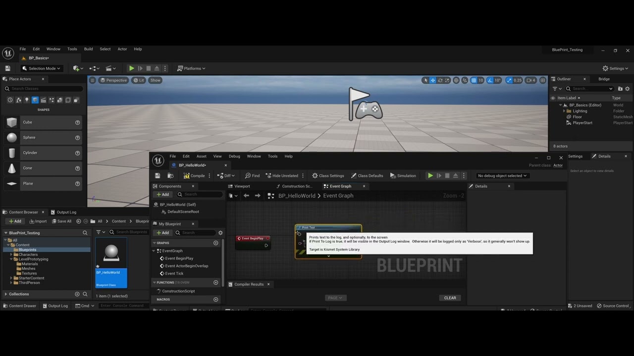Open the Selection Mode dropdown
This screenshot has height=356, width=634.
click(x=42, y=68)
